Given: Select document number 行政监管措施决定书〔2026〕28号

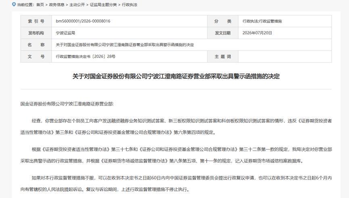Looking at the screenshot, I should [x=86, y=57].
